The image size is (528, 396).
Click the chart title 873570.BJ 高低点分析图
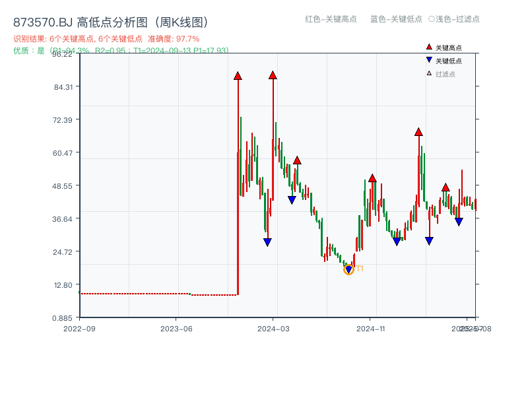tap(110, 22)
